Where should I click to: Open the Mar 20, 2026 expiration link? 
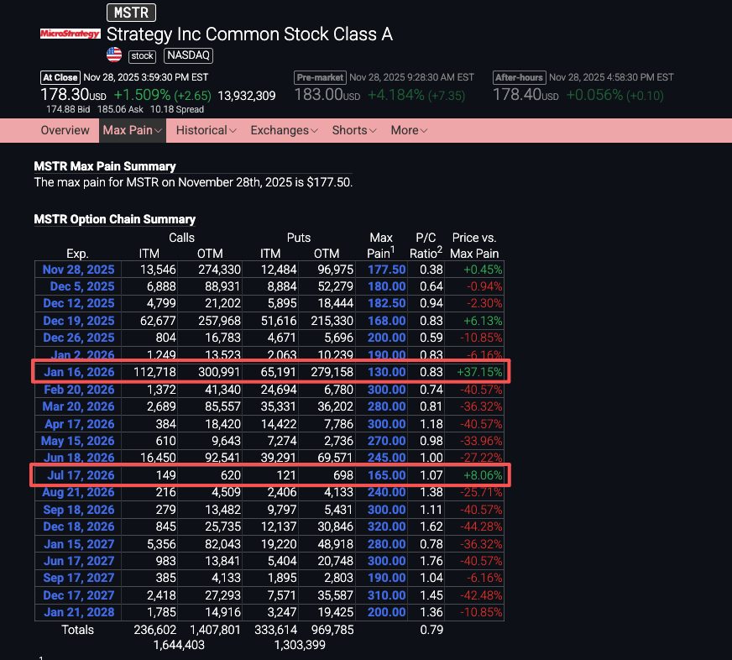tap(78, 406)
